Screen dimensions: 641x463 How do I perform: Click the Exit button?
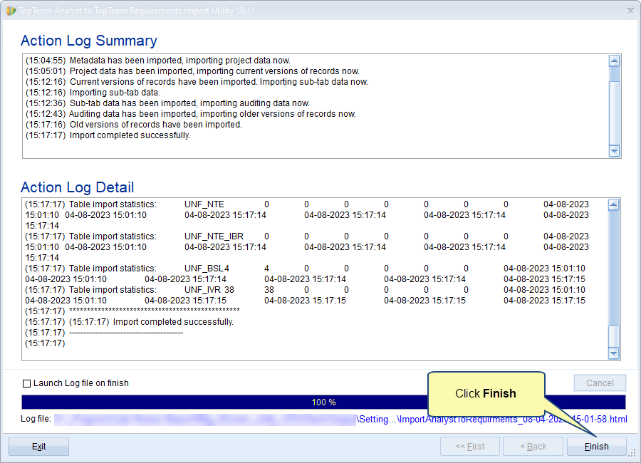[x=39, y=446]
